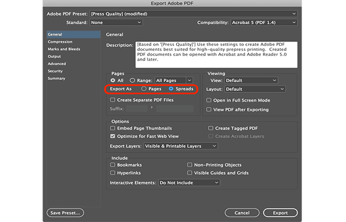Switch to Security settings
This screenshot has width=346, height=222.
[x=74, y=71]
